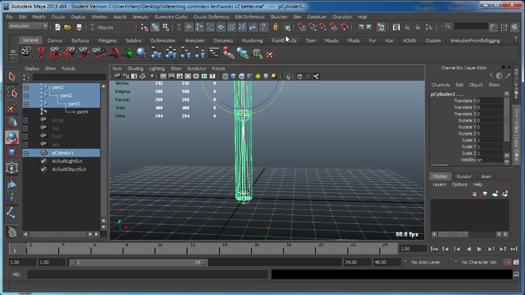Image resolution: width=525 pixels, height=295 pixels.
Task: Enable the use all lights bulb icon
Action: [x=258, y=77]
